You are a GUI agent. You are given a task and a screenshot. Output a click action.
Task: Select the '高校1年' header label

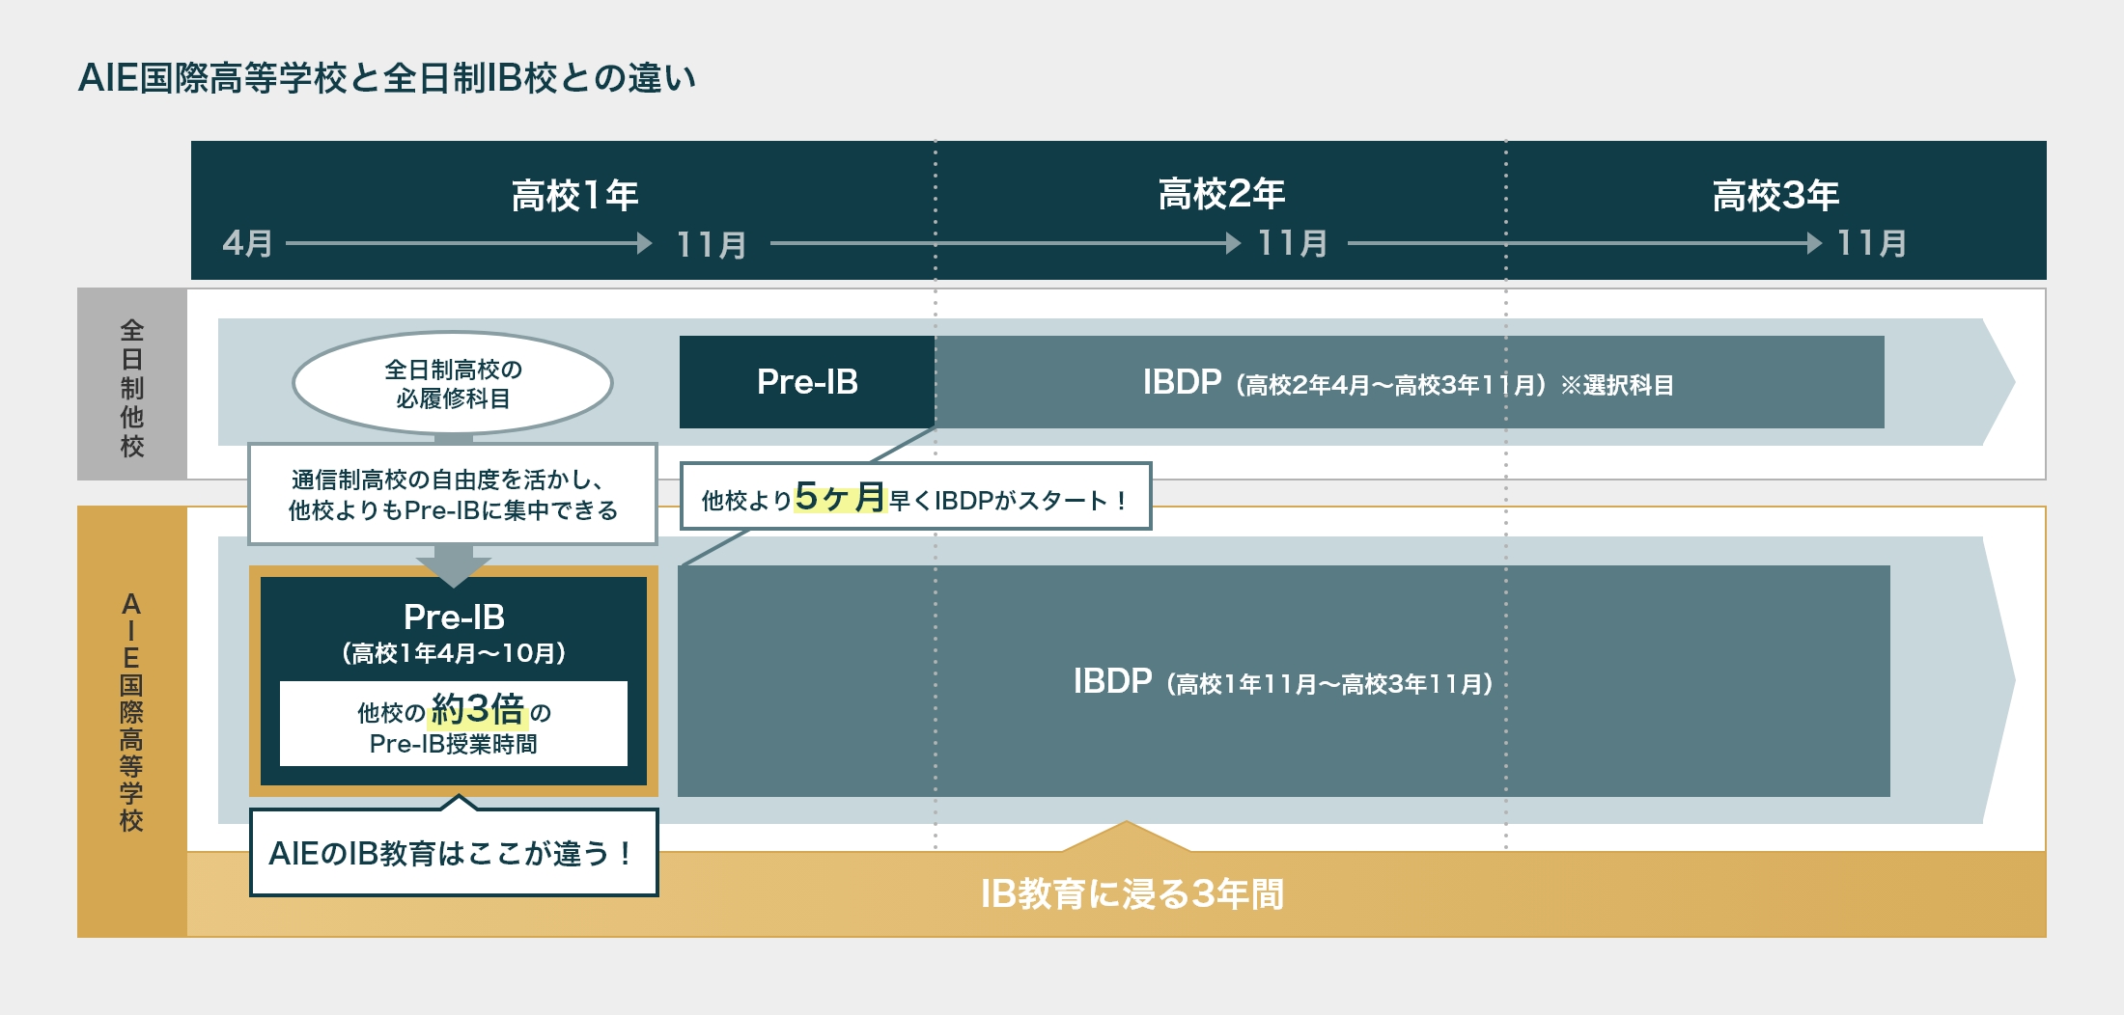(x=574, y=196)
